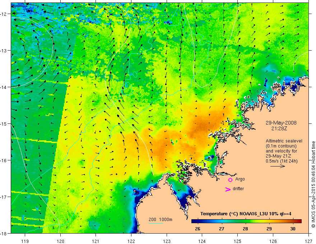This screenshot has width=316, height=244.
Task: Click the colorbar tick label 26
Action: (198, 229)
